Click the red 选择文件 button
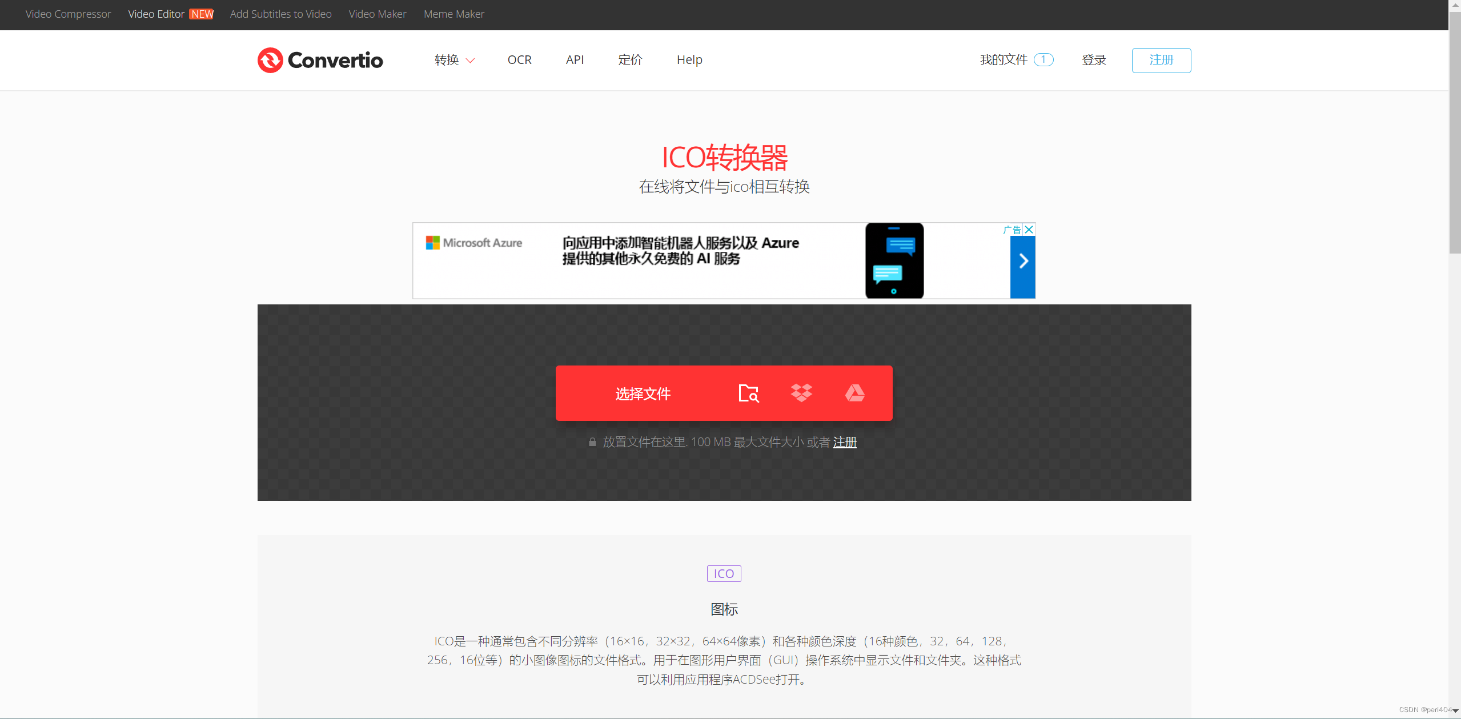The image size is (1461, 719). pos(643,393)
